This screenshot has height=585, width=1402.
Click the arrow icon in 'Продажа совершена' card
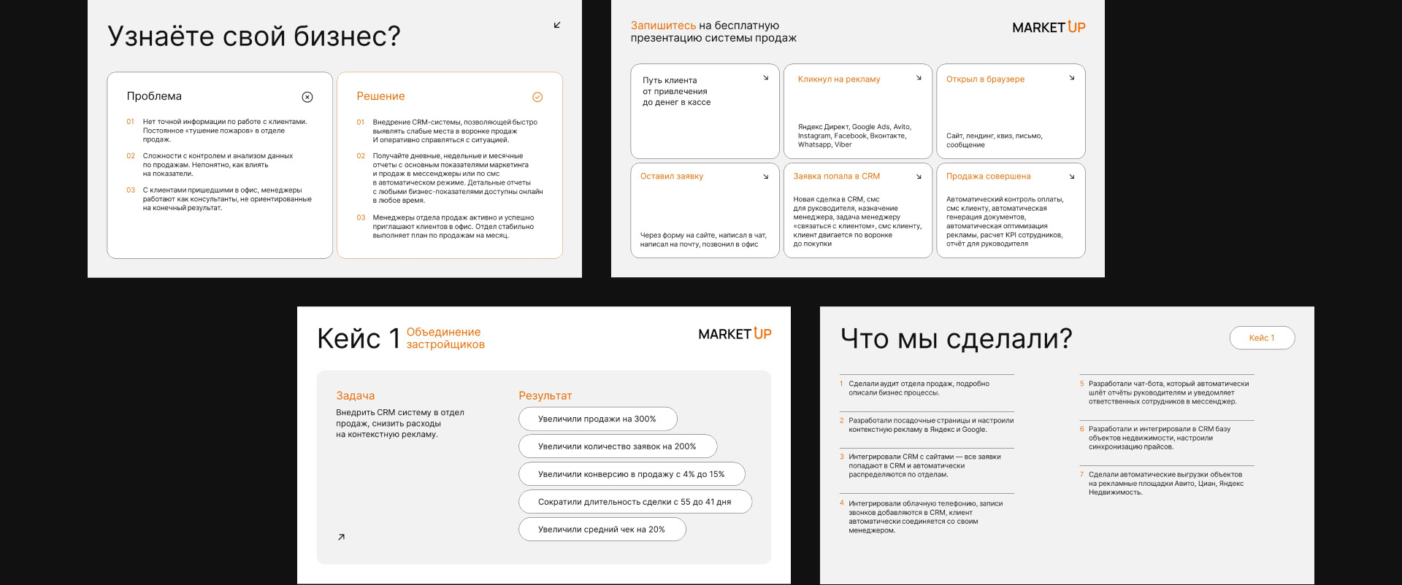click(x=1072, y=177)
